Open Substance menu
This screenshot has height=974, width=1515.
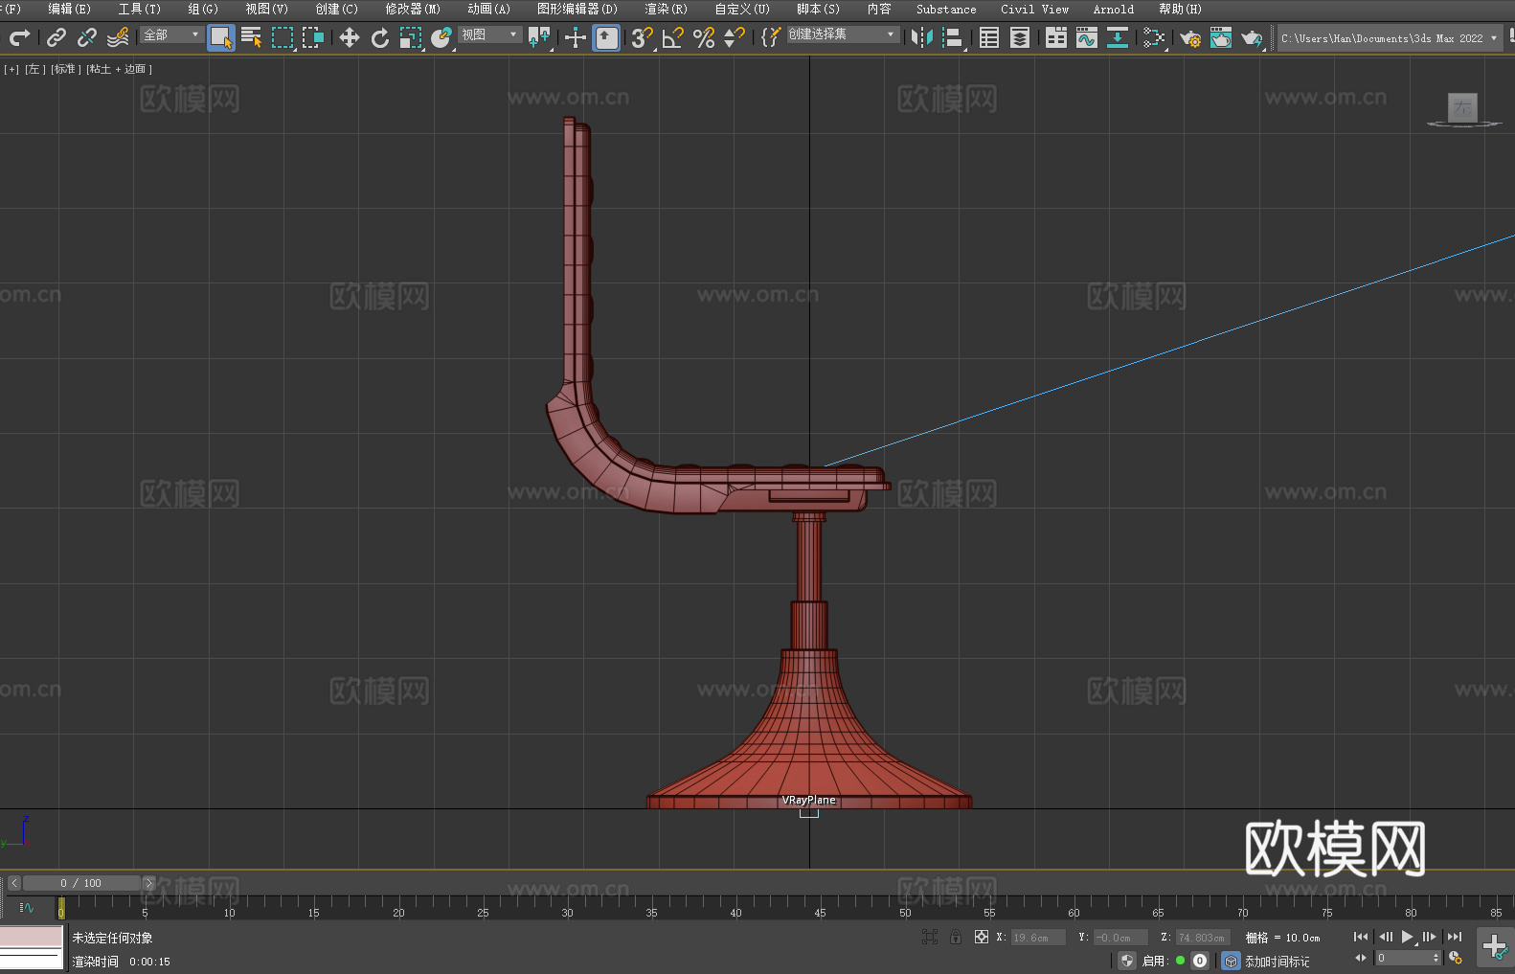[946, 9]
